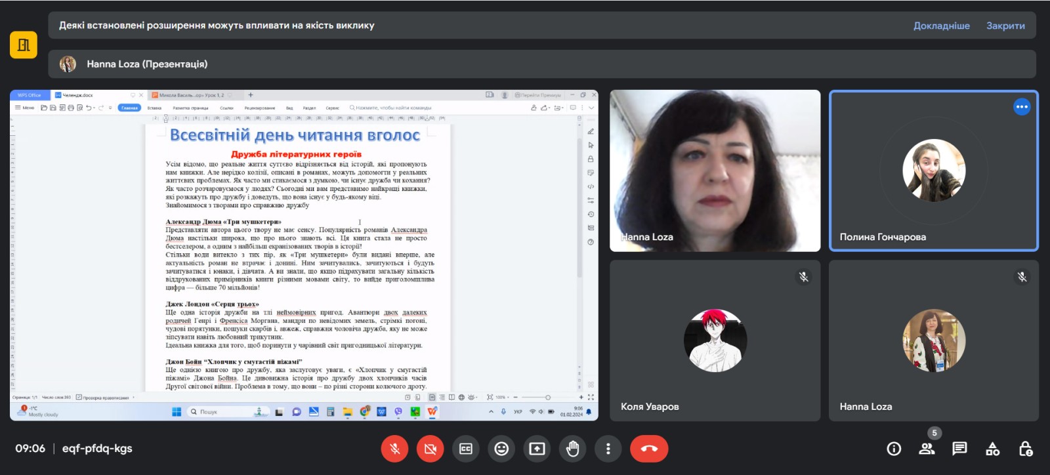The width and height of the screenshot is (1050, 475).
Task: Open meeting details info icon
Action: (x=894, y=449)
